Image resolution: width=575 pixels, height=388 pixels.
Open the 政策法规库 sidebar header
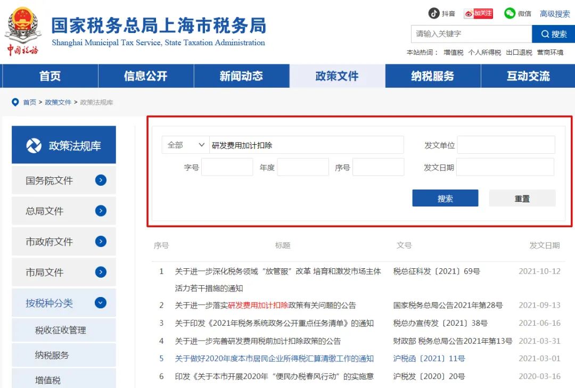tap(64, 145)
